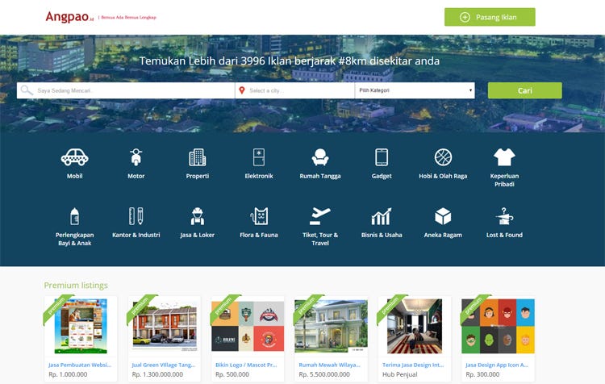Image resolution: width=605 pixels, height=384 pixels.
Task: Expand the Pilih Kategori dropdown
Action: click(x=415, y=90)
